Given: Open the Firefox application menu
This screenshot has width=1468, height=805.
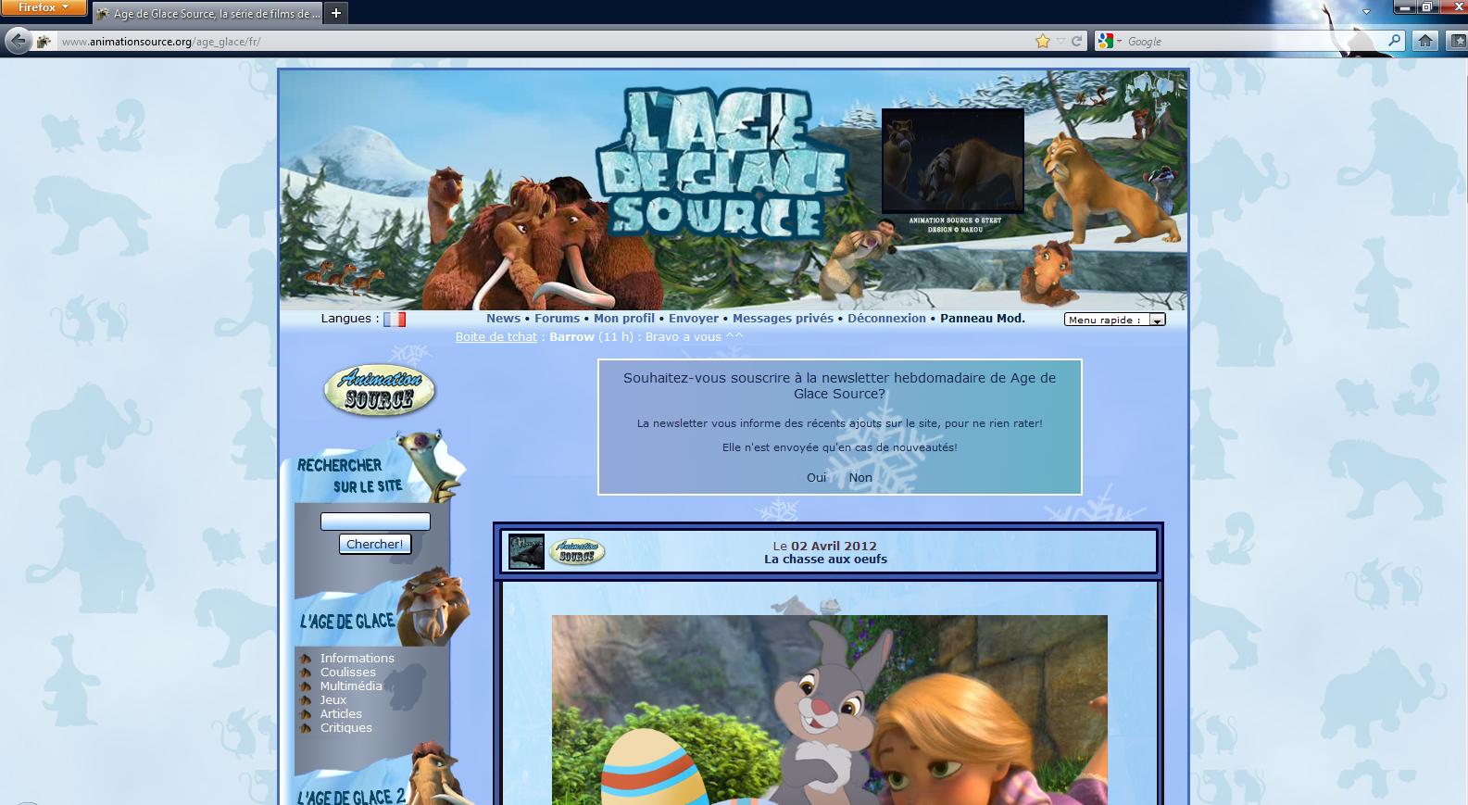Looking at the screenshot, I should click(44, 8).
